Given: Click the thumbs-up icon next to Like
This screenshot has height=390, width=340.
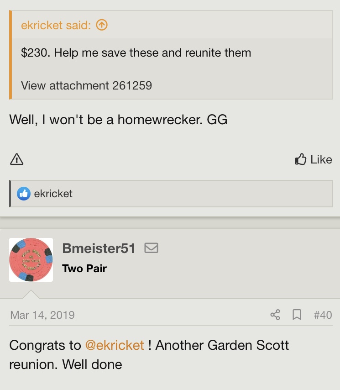Looking at the screenshot, I should [x=301, y=159].
